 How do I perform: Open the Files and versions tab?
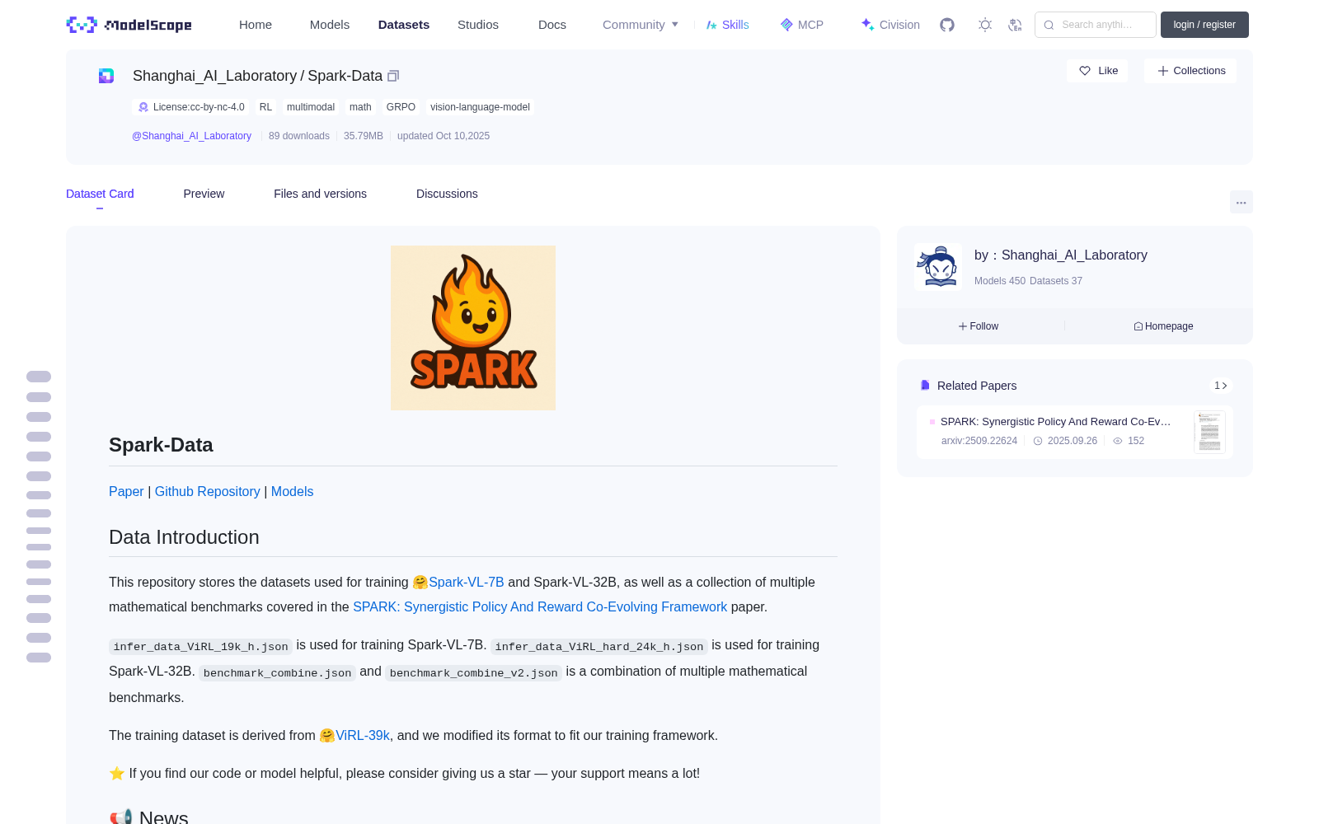(320, 194)
